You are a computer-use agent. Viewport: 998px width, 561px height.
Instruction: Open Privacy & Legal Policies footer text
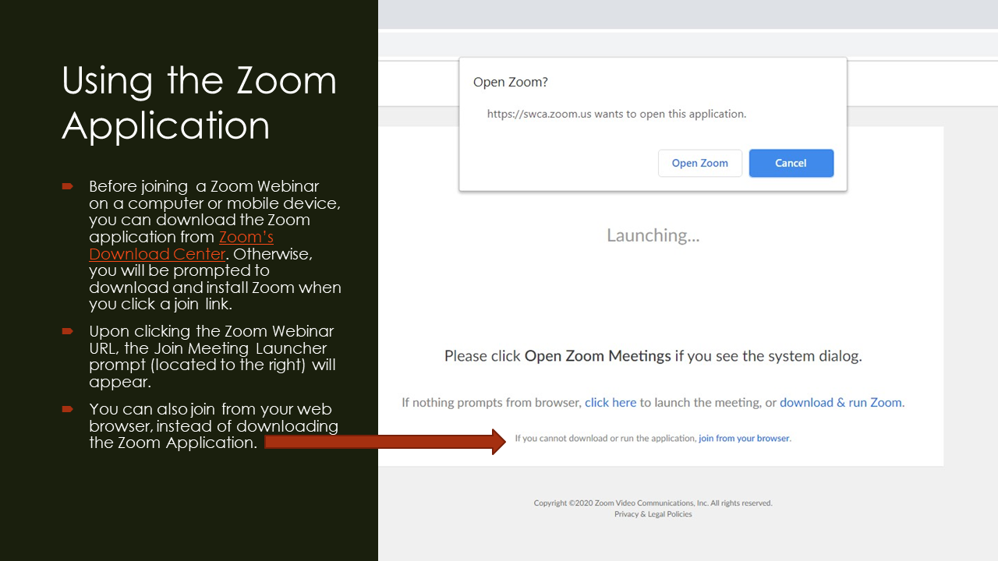(x=653, y=514)
